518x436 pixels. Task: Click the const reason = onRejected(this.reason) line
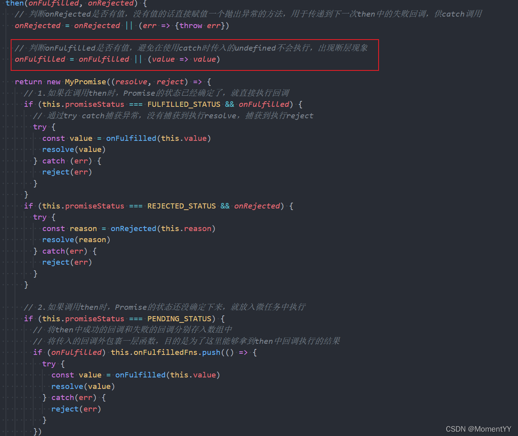[129, 229]
